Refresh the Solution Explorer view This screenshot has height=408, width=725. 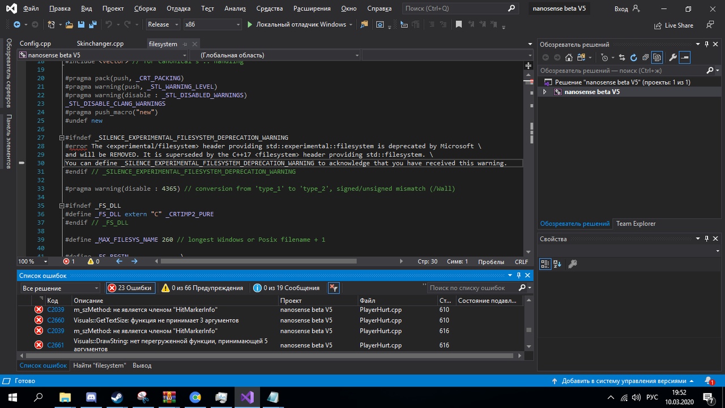633,57
